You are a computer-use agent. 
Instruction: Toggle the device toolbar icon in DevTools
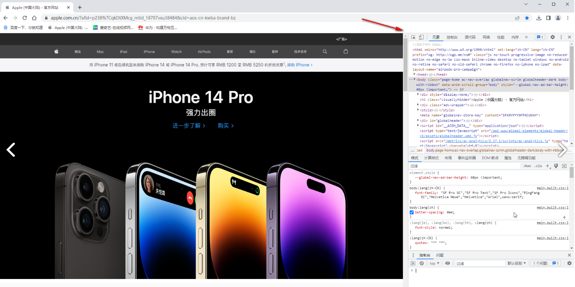click(x=421, y=37)
